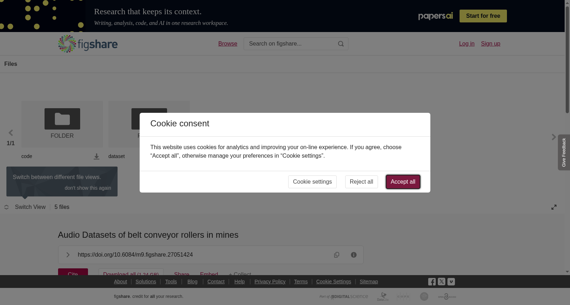
Task: Click Switch View toggle
Action: coord(25,207)
